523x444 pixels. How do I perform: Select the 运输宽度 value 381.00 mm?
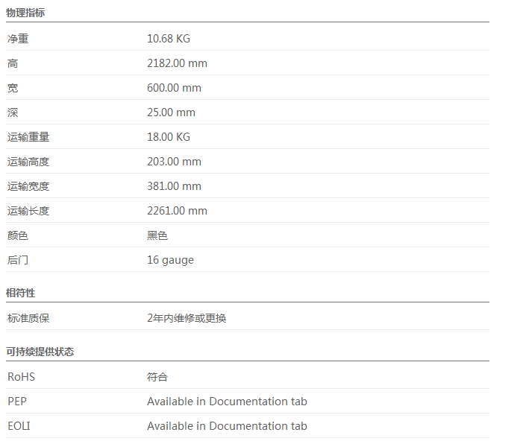(x=174, y=186)
